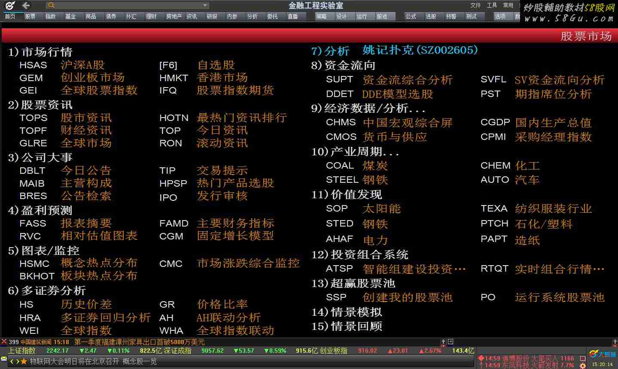Open the search box dropdown arrow
Screen dimensions: 618x369
point(206,6)
